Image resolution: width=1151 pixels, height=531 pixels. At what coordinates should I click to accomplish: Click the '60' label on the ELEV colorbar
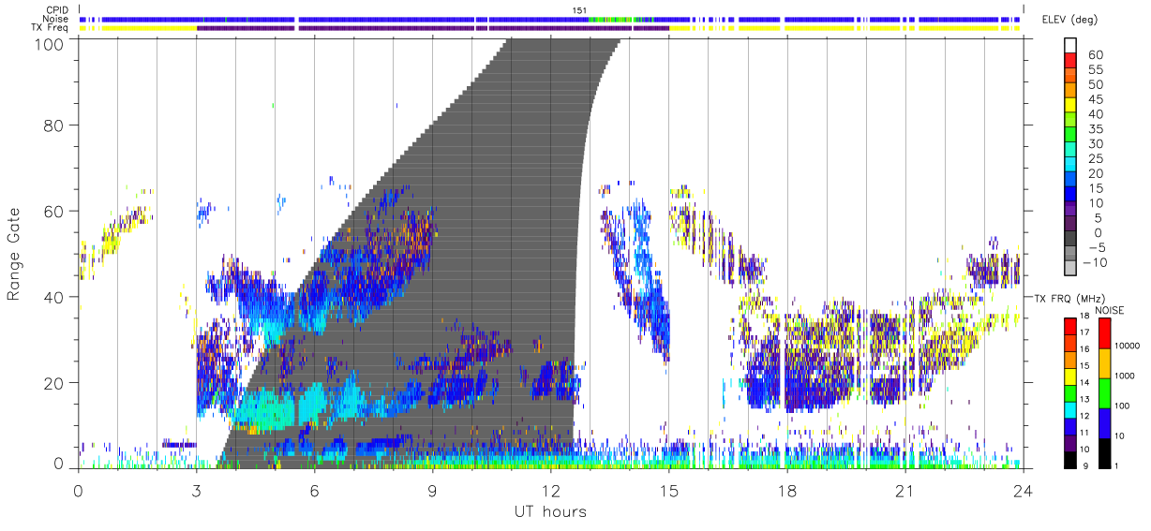[1096, 55]
